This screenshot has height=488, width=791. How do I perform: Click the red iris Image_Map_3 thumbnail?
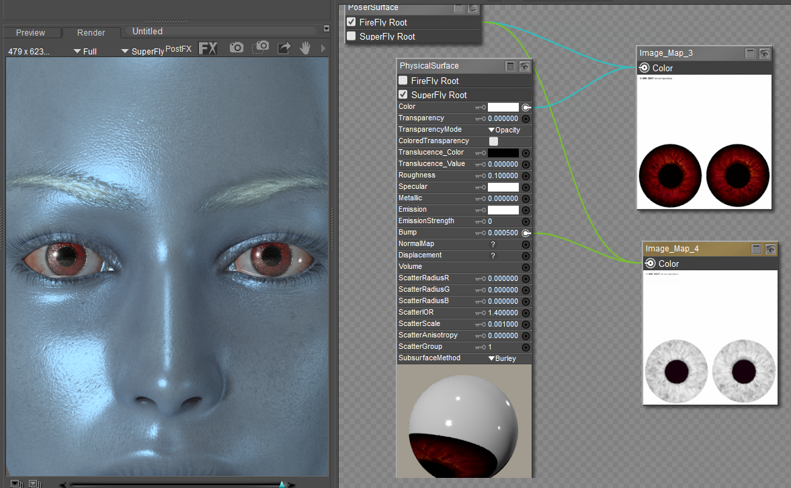[x=704, y=142]
